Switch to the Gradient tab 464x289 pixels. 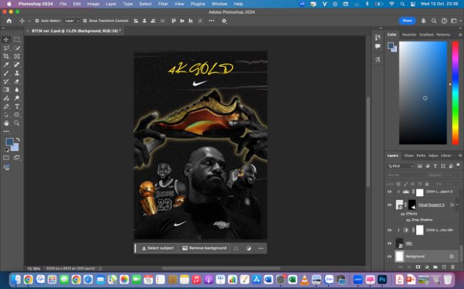pos(426,34)
